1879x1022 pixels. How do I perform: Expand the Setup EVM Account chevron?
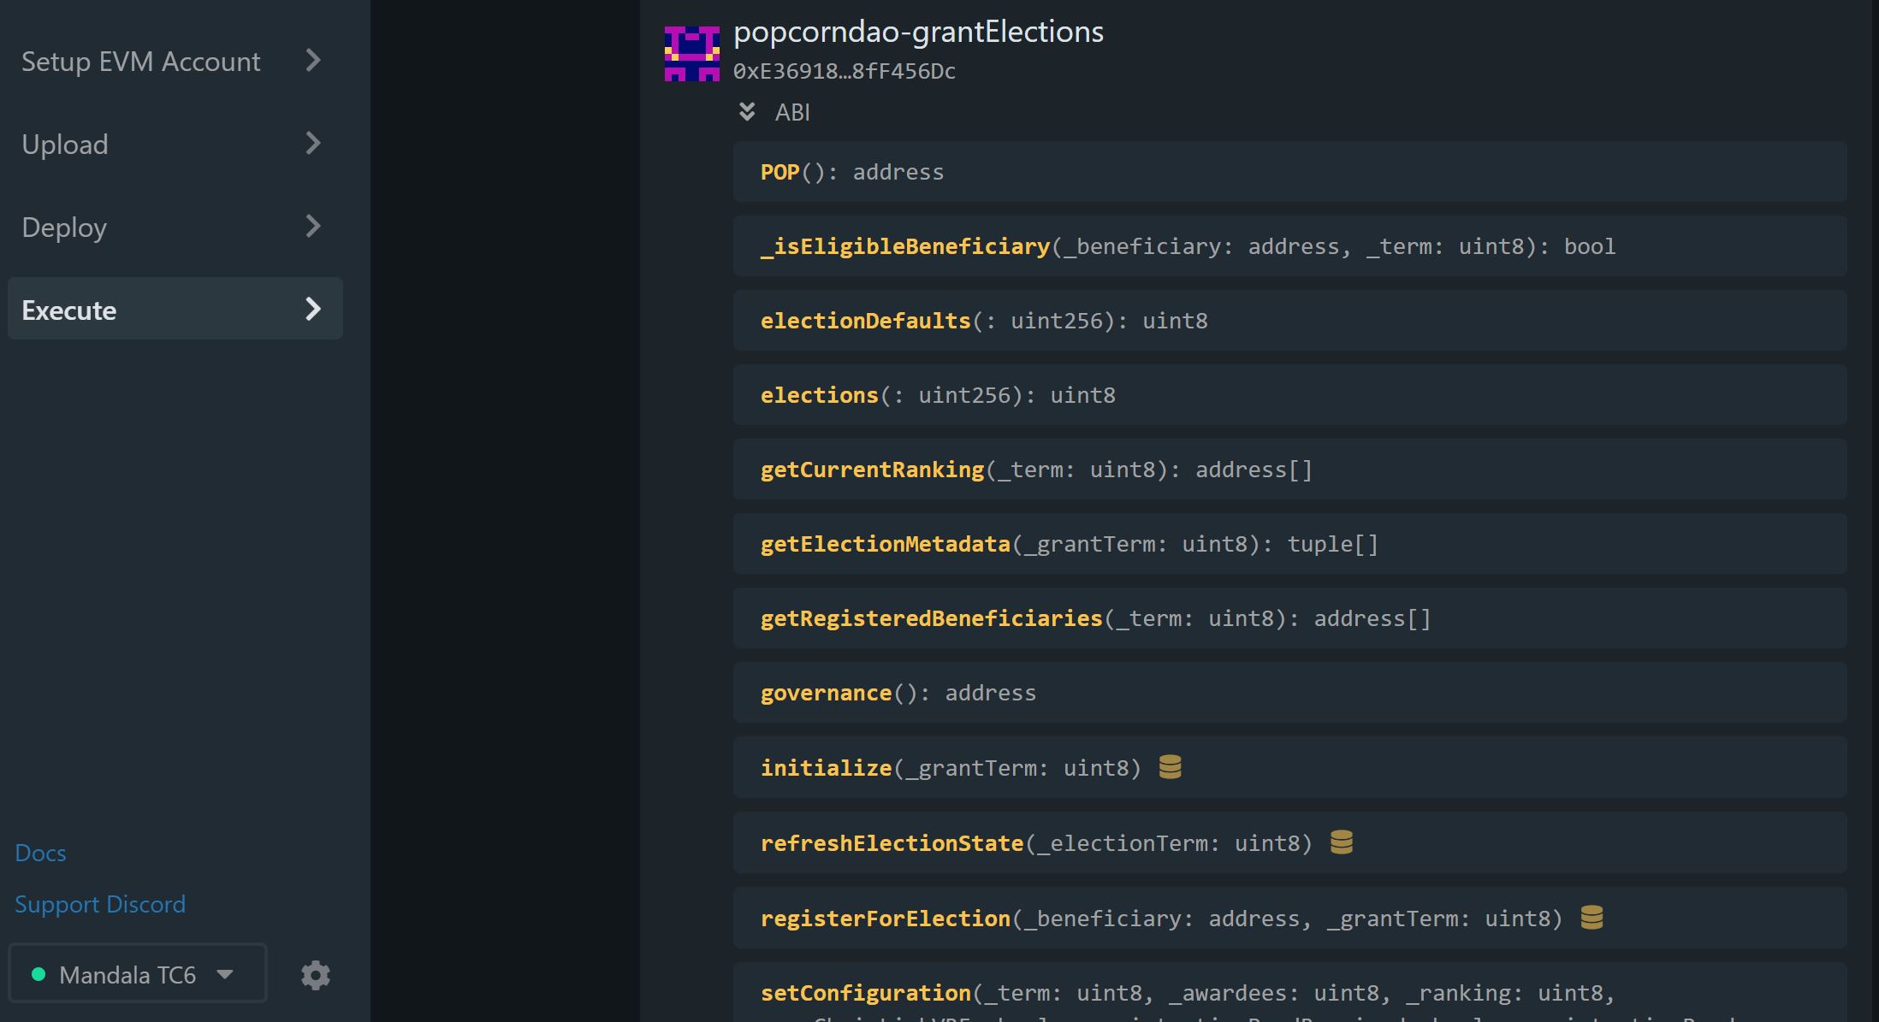[x=313, y=60]
